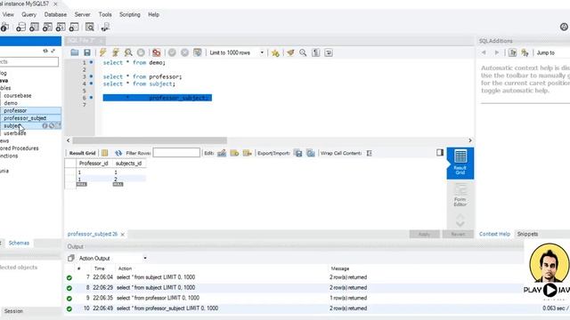Image resolution: width=570 pixels, height=320 pixels.
Task: Click the create new table icon
Action: click(x=34, y=27)
